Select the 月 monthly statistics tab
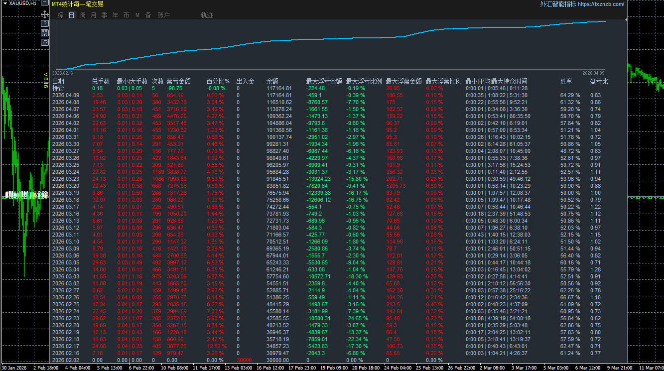The height and width of the screenshot is (371, 664). click(x=93, y=15)
